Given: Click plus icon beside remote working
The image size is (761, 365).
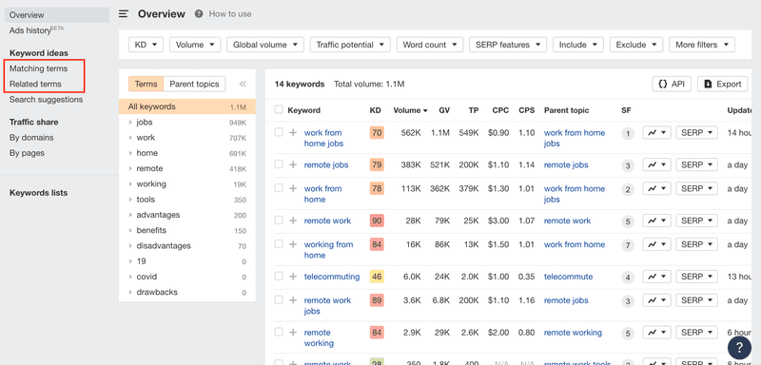Looking at the screenshot, I should tap(293, 333).
